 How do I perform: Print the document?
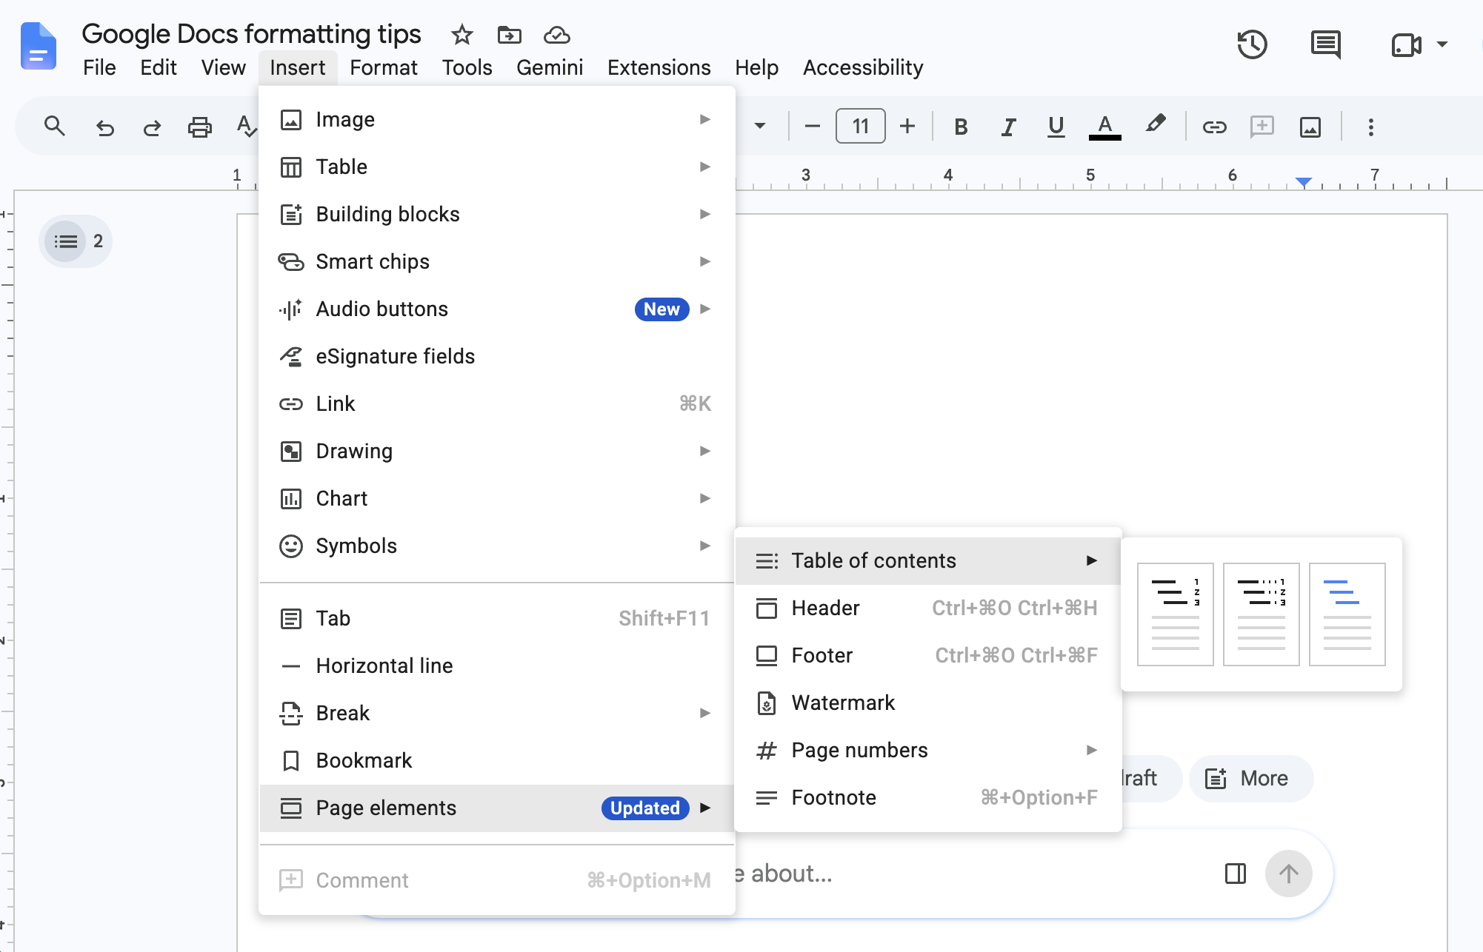[199, 127]
